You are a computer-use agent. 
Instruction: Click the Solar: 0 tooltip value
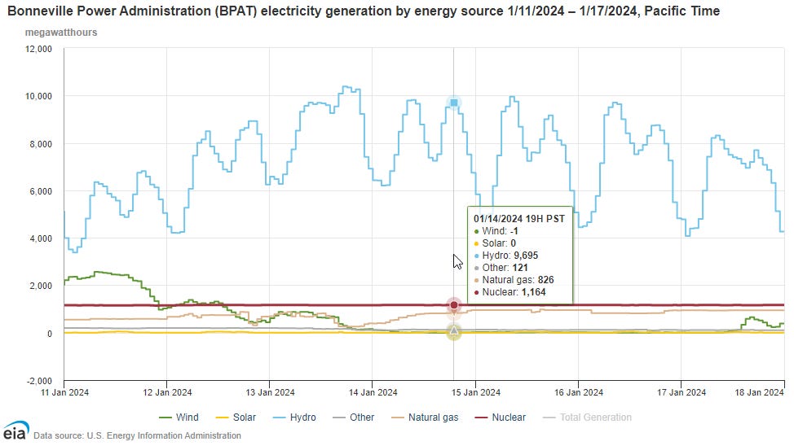[x=495, y=243]
